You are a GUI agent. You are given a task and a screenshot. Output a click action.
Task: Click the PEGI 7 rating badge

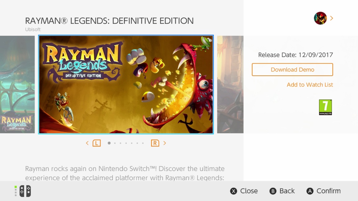[x=325, y=107]
